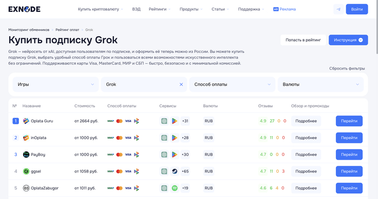Clear the Grok filter with the X icon
Screen dimensions: 378x199
(181, 85)
